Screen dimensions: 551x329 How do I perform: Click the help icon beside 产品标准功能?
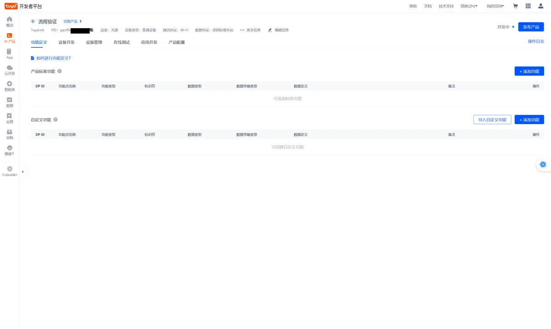click(x=60, y=71)
